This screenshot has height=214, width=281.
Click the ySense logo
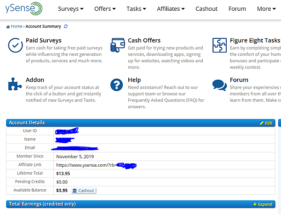(x=24, y=8)
